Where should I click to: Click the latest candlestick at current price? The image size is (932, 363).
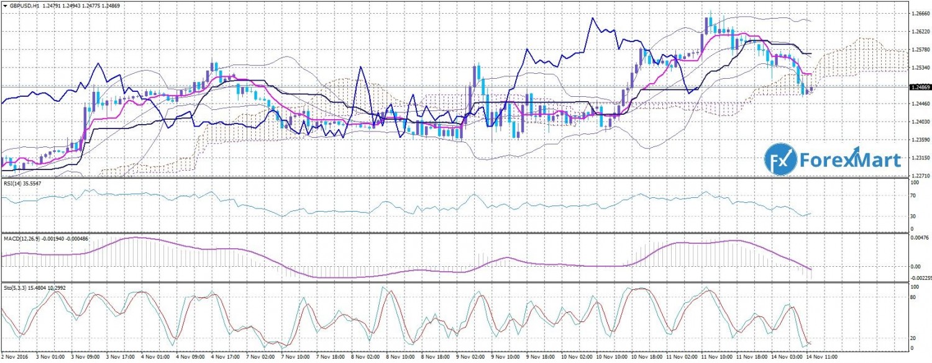tap(810, 89)
